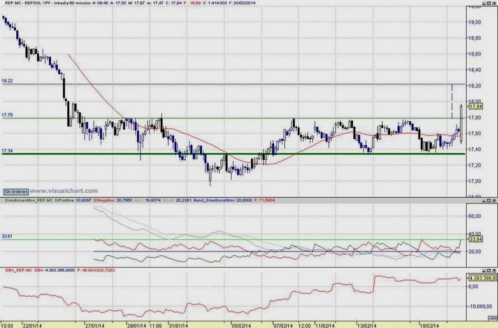Click the 18.22 resistance level label
The width and height of the screenshot is (498, 328).
(x=7, y=81)
